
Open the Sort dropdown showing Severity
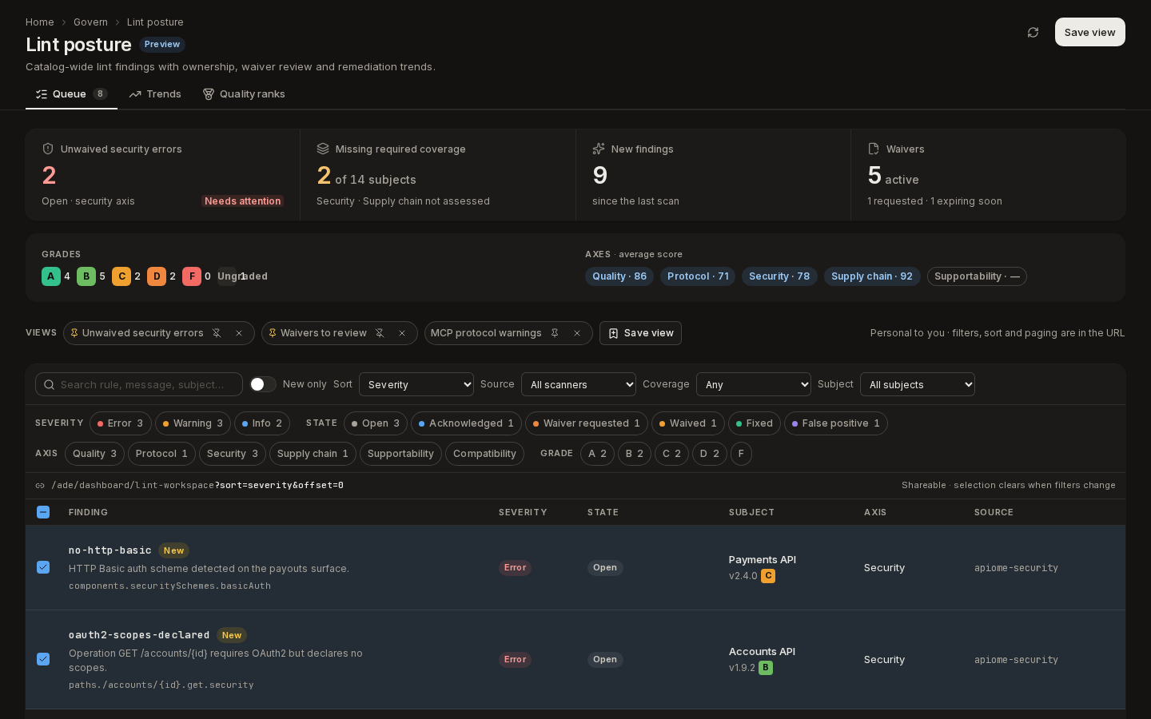click(x=416, y=384)
